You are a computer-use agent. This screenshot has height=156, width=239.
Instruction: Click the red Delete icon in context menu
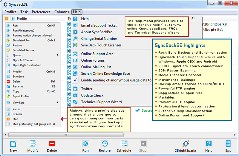coord(8,82)
